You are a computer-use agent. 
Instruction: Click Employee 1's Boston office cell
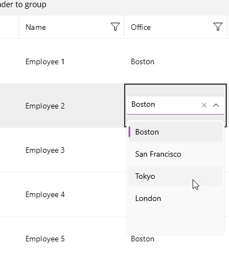[175, 61]
